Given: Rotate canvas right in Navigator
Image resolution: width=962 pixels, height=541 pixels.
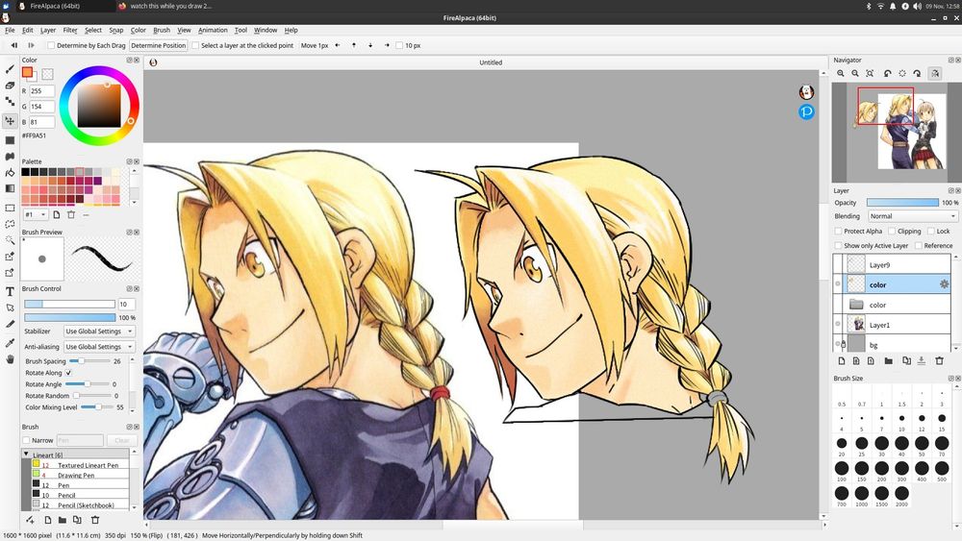Looking at the screenshot, I should click(x=917, y=73).
